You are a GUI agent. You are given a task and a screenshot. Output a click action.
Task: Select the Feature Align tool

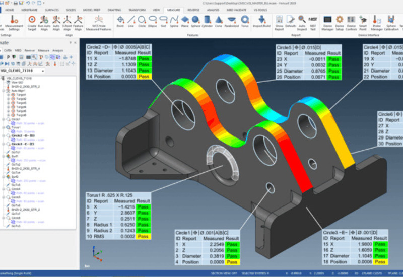tap(78, 23)
